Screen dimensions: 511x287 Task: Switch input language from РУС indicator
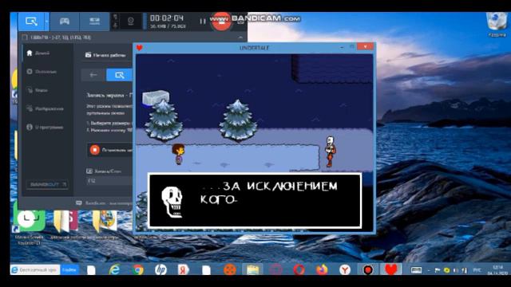coord(477,270)
